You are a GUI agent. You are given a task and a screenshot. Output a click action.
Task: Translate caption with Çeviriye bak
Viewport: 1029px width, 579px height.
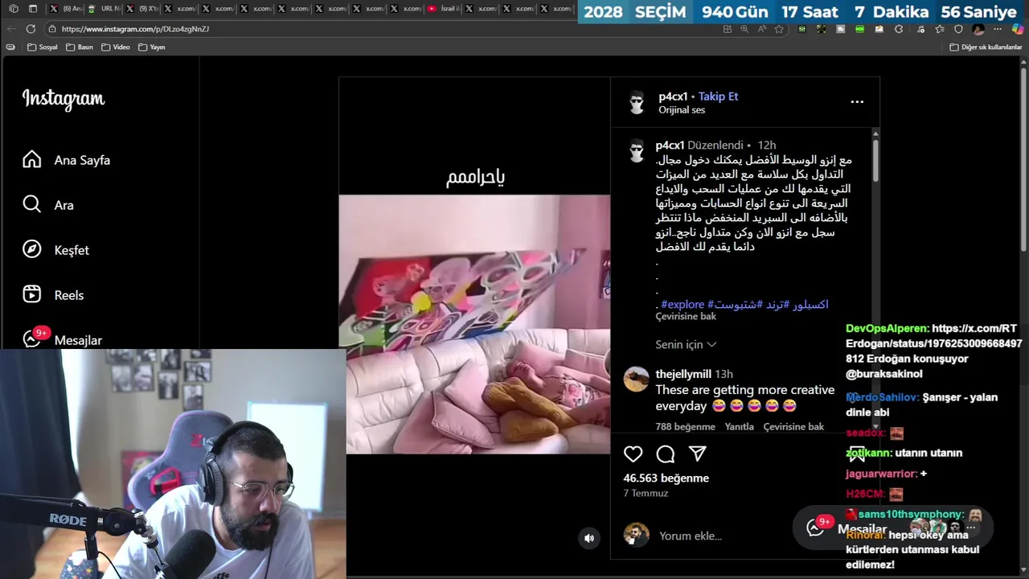686,317
